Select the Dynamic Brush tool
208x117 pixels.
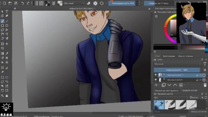2,39
